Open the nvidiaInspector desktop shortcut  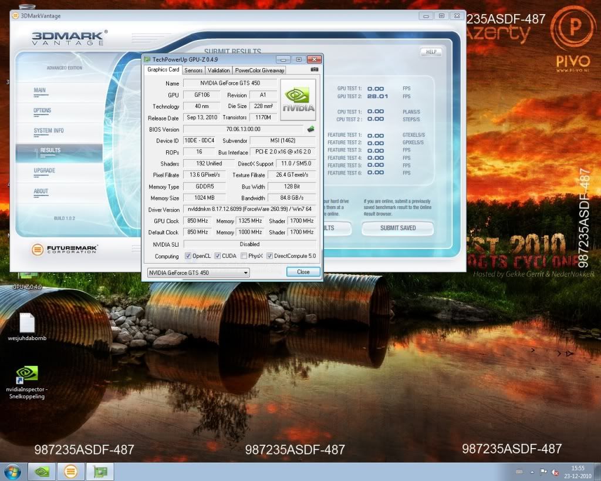(x=27, y=382)
